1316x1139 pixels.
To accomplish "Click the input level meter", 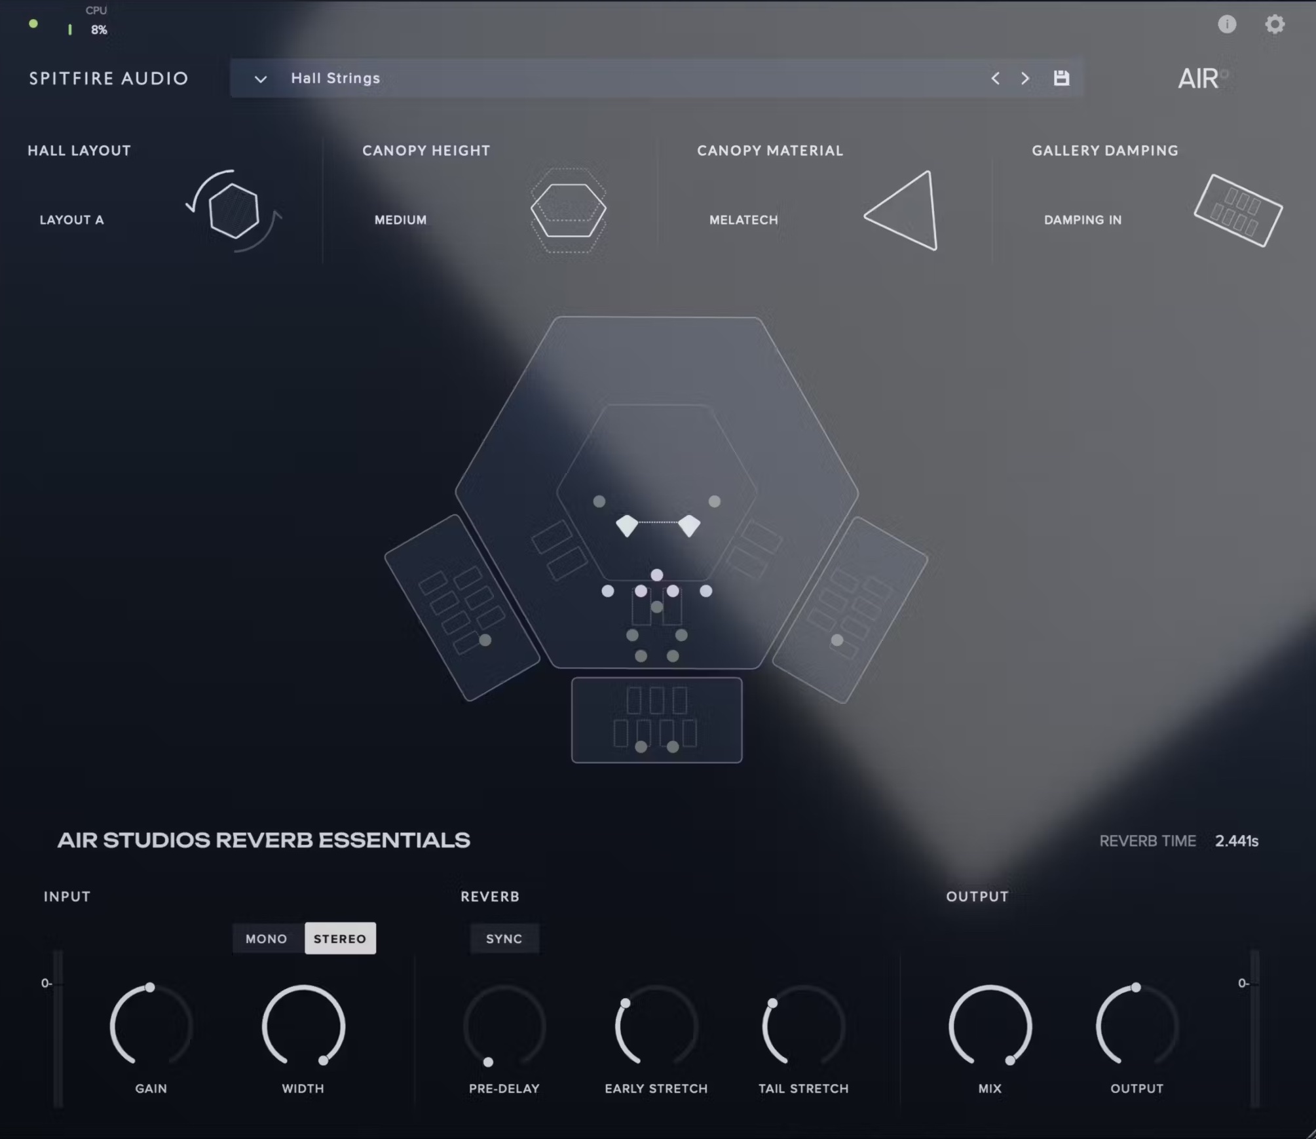I will (58, 1028).
